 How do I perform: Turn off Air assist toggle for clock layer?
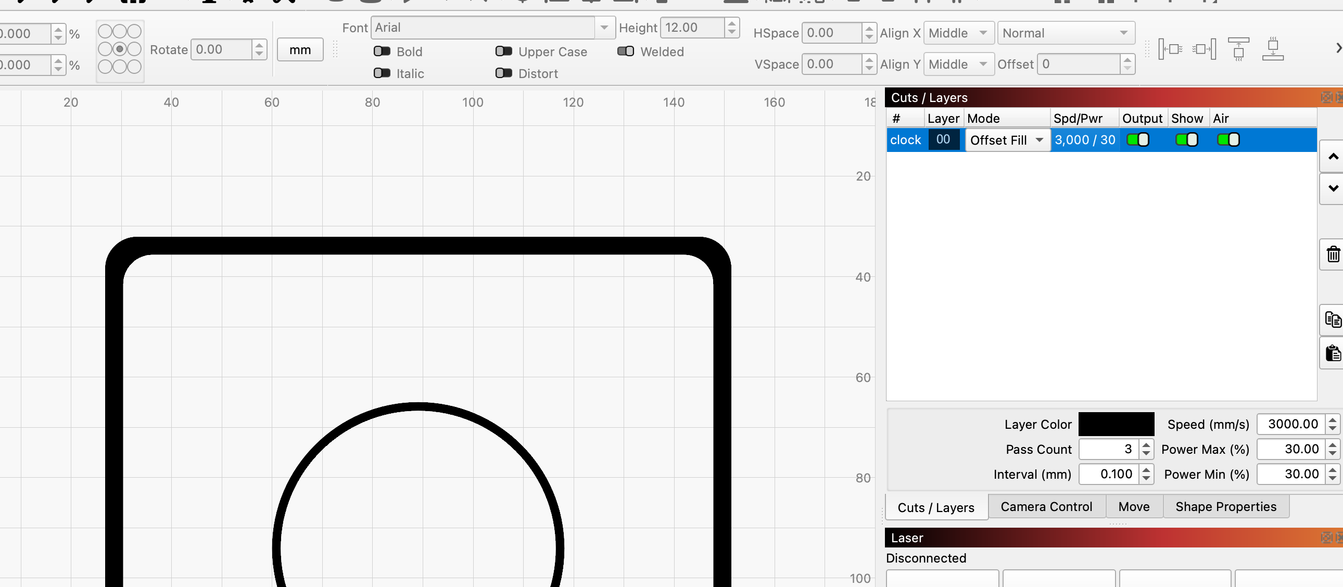pos(1228,139)
